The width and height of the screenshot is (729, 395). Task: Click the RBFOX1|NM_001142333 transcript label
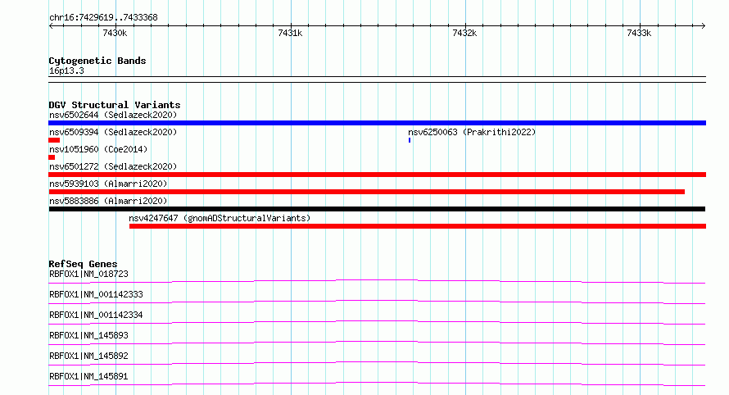[96, 294]
